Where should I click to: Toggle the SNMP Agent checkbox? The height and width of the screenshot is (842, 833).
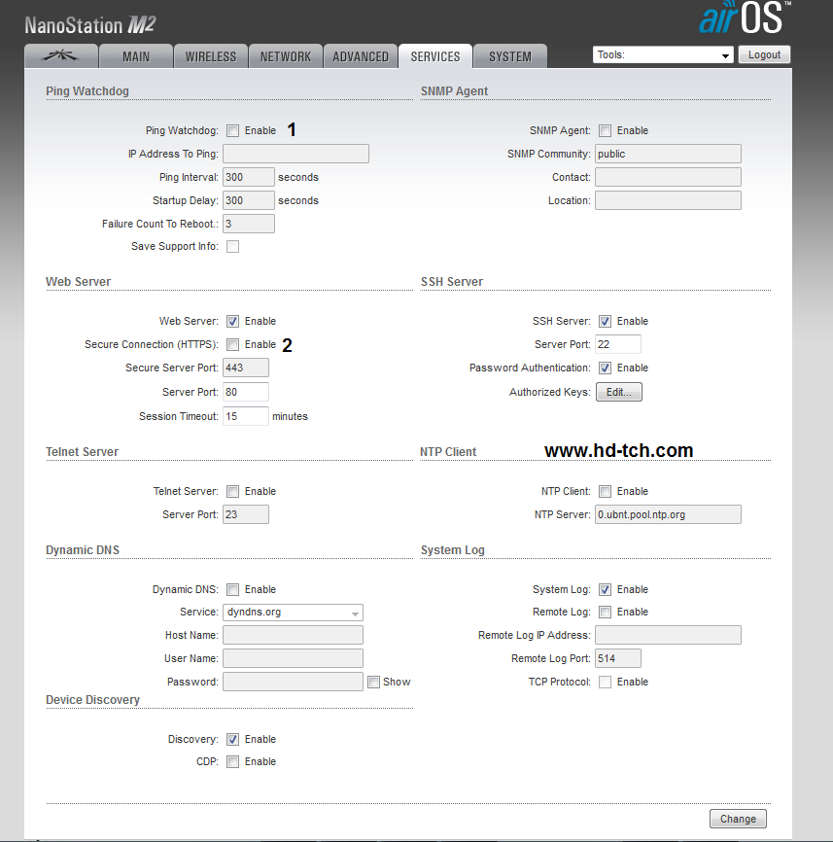coord(606,130)
